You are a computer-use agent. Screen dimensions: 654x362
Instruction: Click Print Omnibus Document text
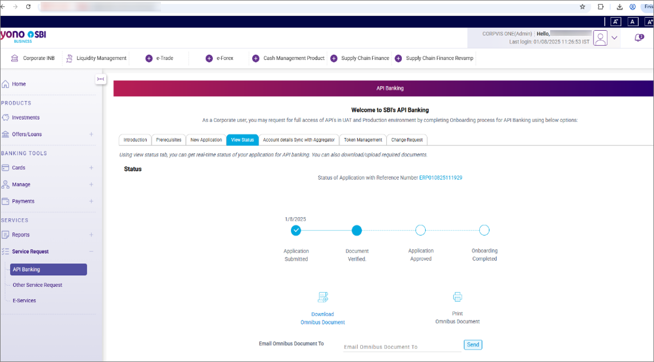[458, 318]
